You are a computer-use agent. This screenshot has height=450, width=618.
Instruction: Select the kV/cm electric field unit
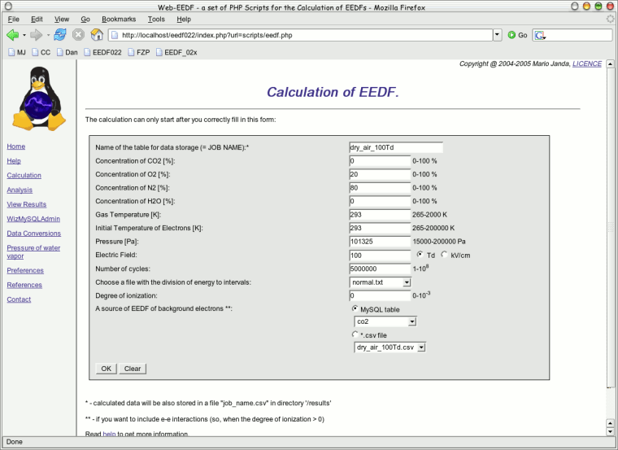[x=444, y=255]
